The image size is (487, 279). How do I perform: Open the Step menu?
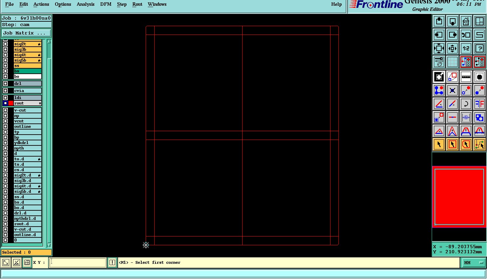pos(122,4)
